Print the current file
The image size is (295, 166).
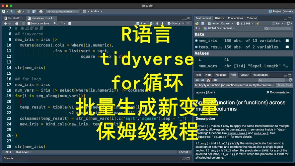[41, 12]
